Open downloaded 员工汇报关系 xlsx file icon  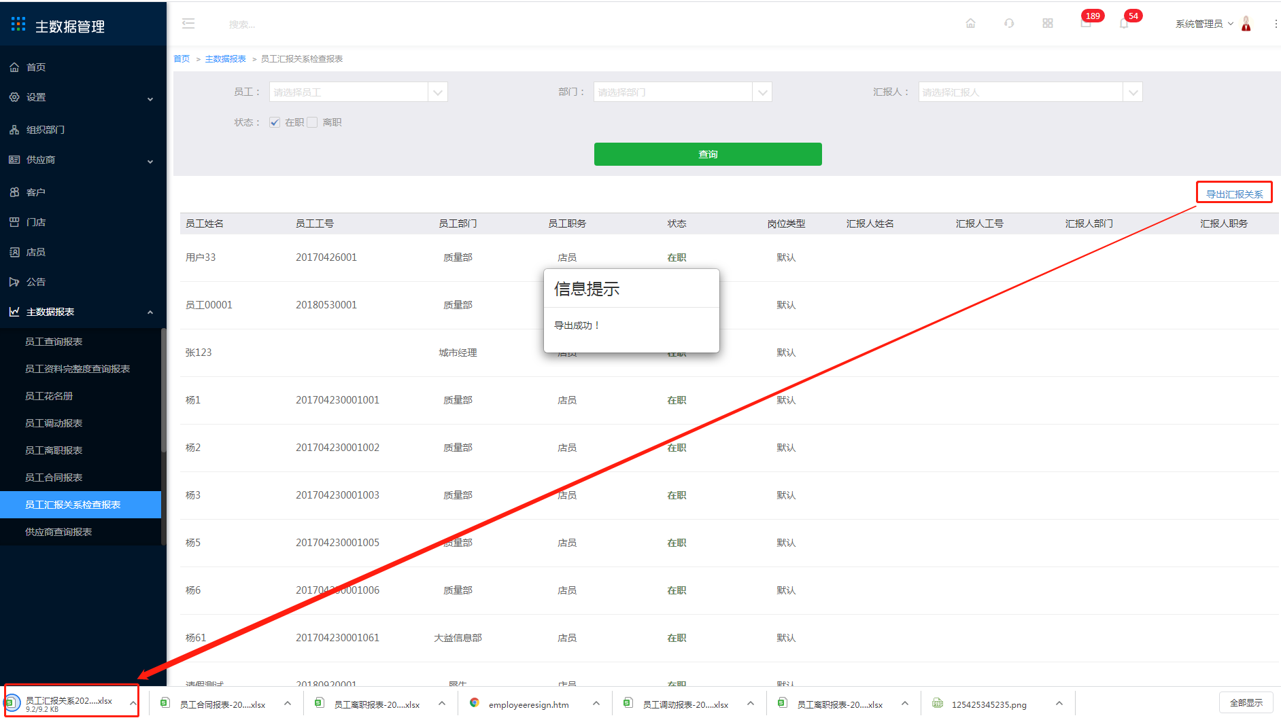[x=12, y=702]
